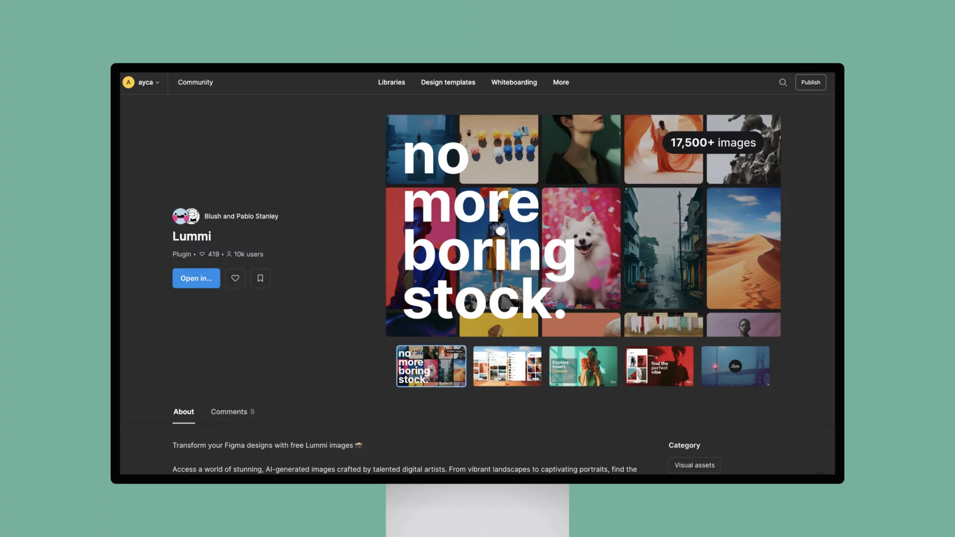Click the Blush and Pablo Stanley avatar icon

click(186, 216)
